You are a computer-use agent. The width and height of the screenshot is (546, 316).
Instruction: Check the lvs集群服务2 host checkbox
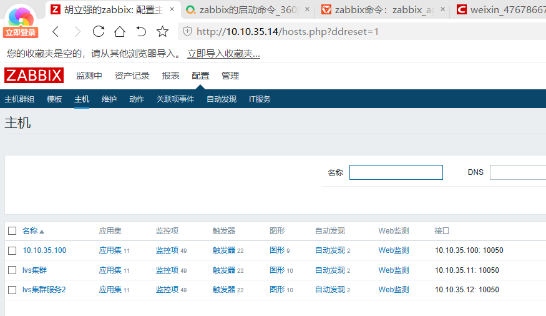point(12,290)
